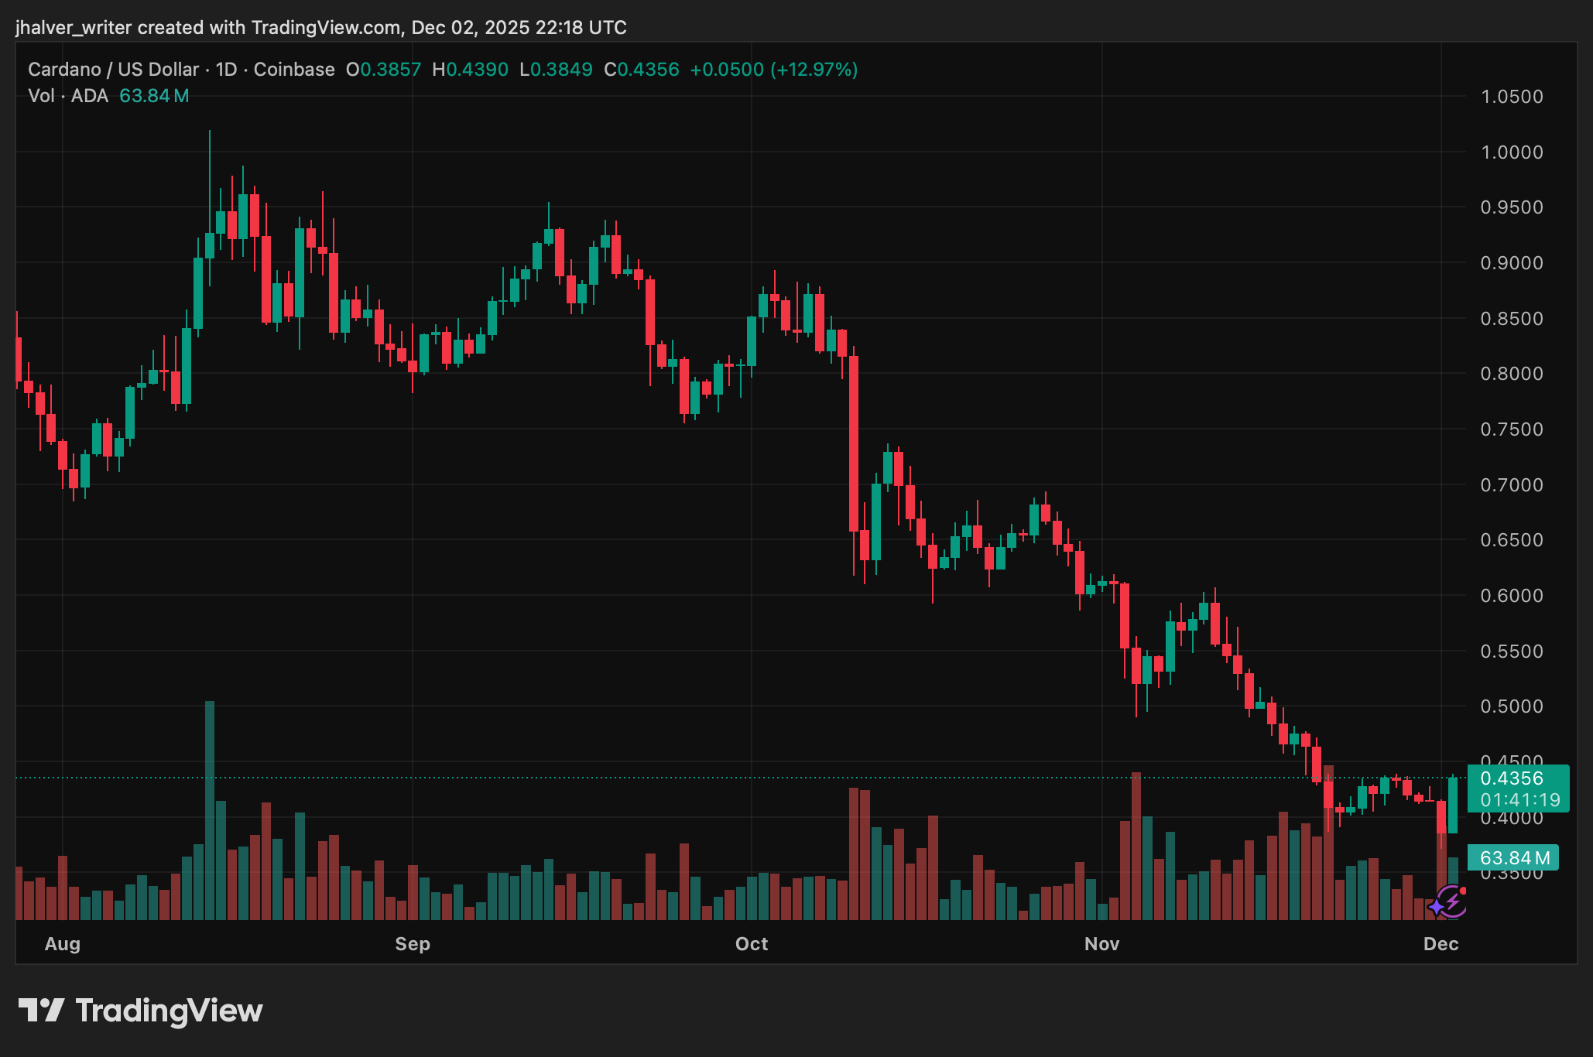The width and height of the screenshot is (1593, 1057).
Task: Click the 0.5000 price scale label
Action: 1511,706
